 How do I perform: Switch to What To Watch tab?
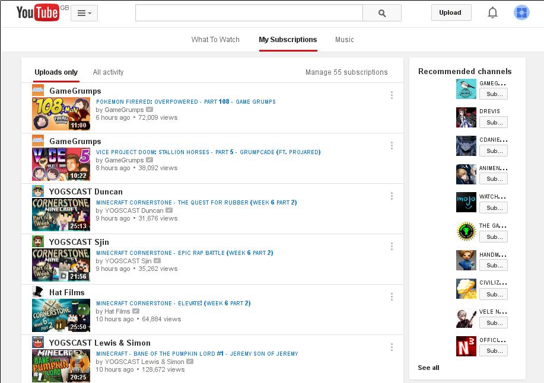coord(215,40)
